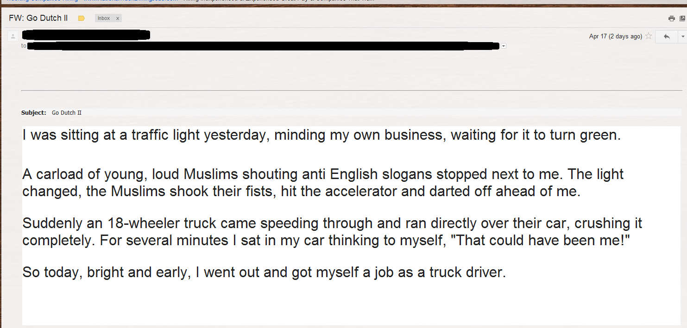The width and height of the screenshot is (687, 328).
Task: Click the redacted sender name
Action: click(86, 35)
